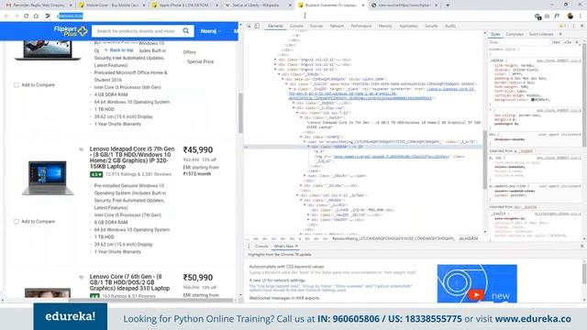587x330 pixels.
Task: Close the DevTools bottom drawer
Action: (581, 247)
